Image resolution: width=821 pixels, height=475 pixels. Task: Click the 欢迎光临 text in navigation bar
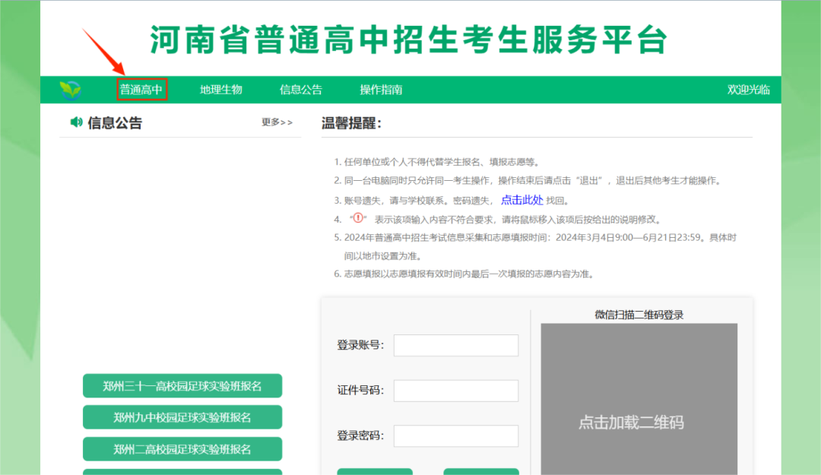click(x=748, y=90)
